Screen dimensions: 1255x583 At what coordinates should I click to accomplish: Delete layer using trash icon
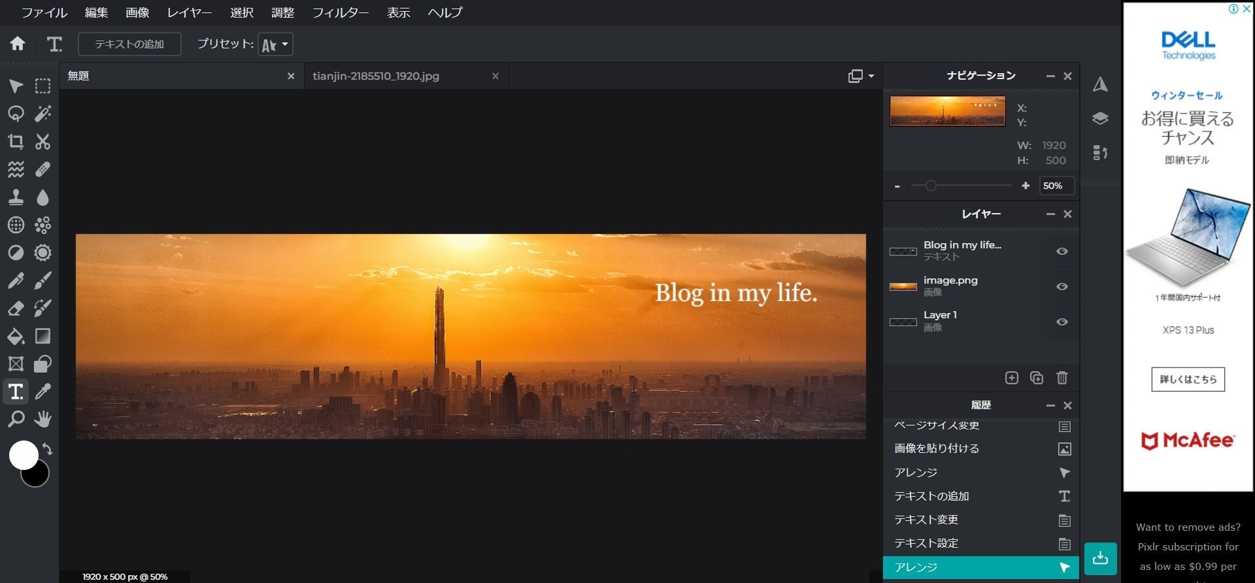pyautogui.click(x=1062, y=378)
